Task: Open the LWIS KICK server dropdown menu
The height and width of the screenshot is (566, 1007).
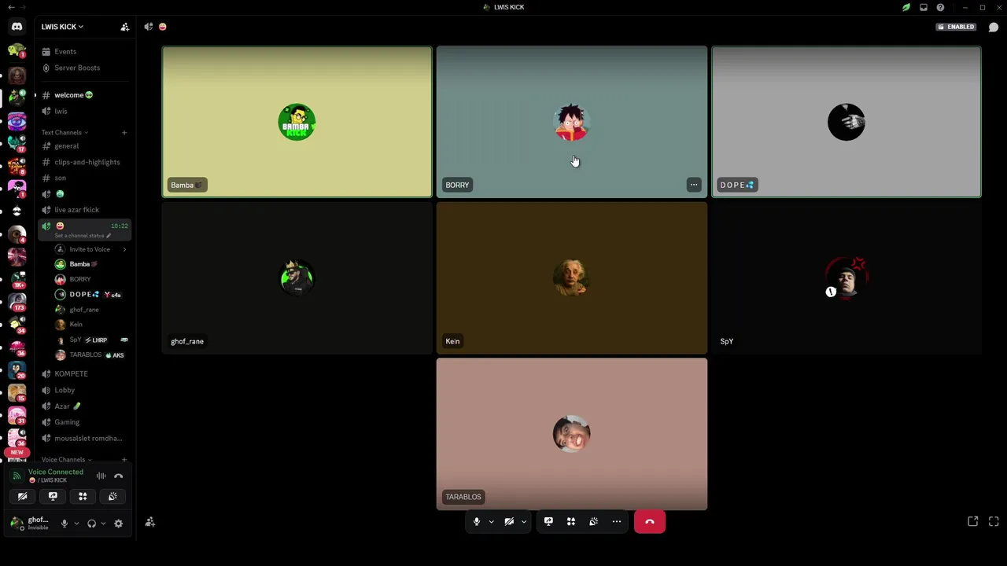Action: (62, 27)
